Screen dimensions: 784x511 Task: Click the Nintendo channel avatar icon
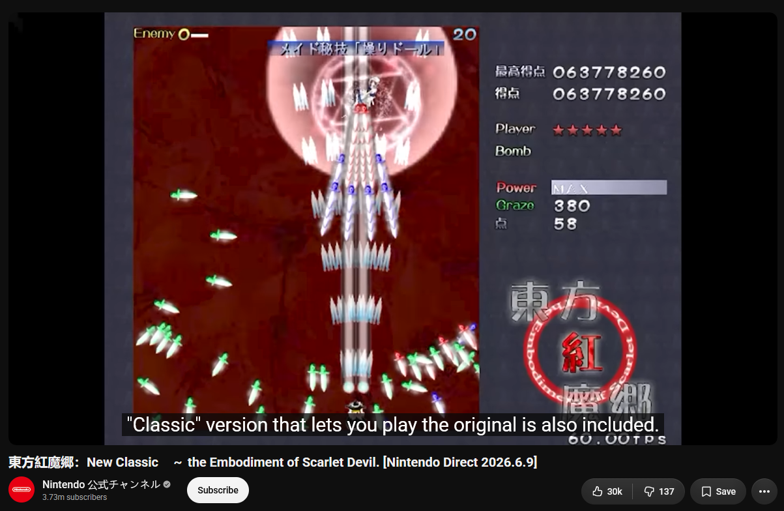pos(22,490)
